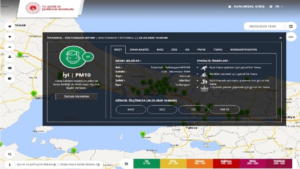Zoom in the map with plus button
Screen dimensions: 300x169
click(x=9, y=36)
